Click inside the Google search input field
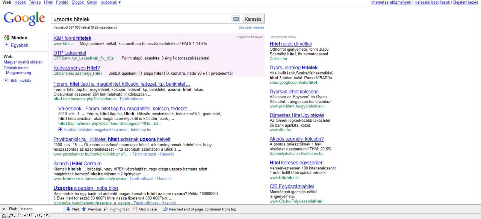This screenshot has height=219, width=481. pyautogui.click(x=141, y=19)
